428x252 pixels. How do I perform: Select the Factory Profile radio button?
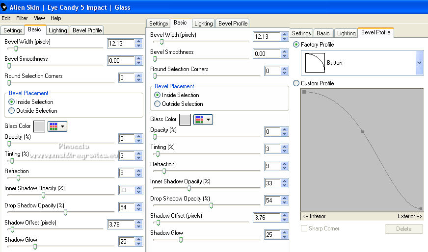tap(296, 45)
